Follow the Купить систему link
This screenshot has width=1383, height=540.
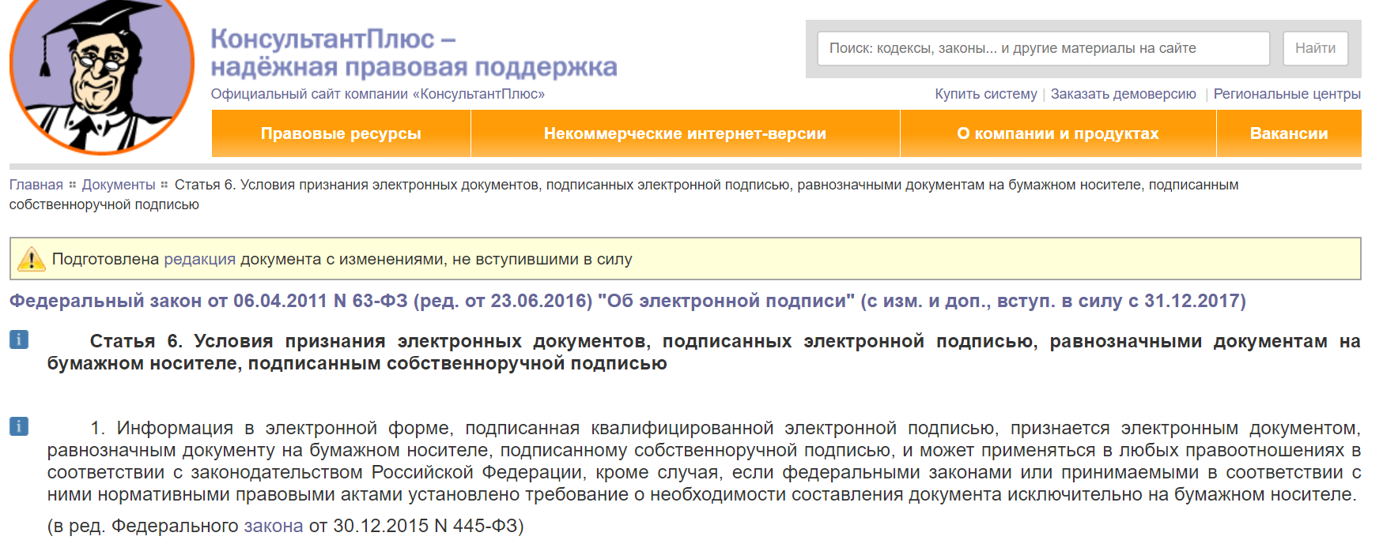point(985,94)
